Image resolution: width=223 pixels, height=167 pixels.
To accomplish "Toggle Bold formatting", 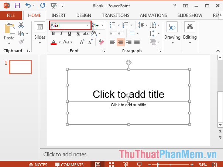I will [53, 33].
